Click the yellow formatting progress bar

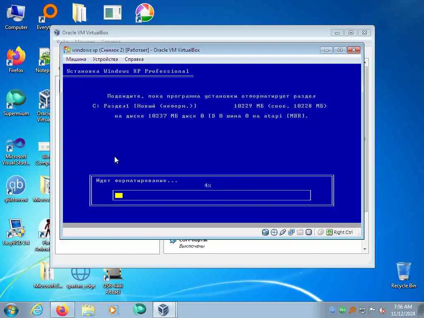click(119, 195)
